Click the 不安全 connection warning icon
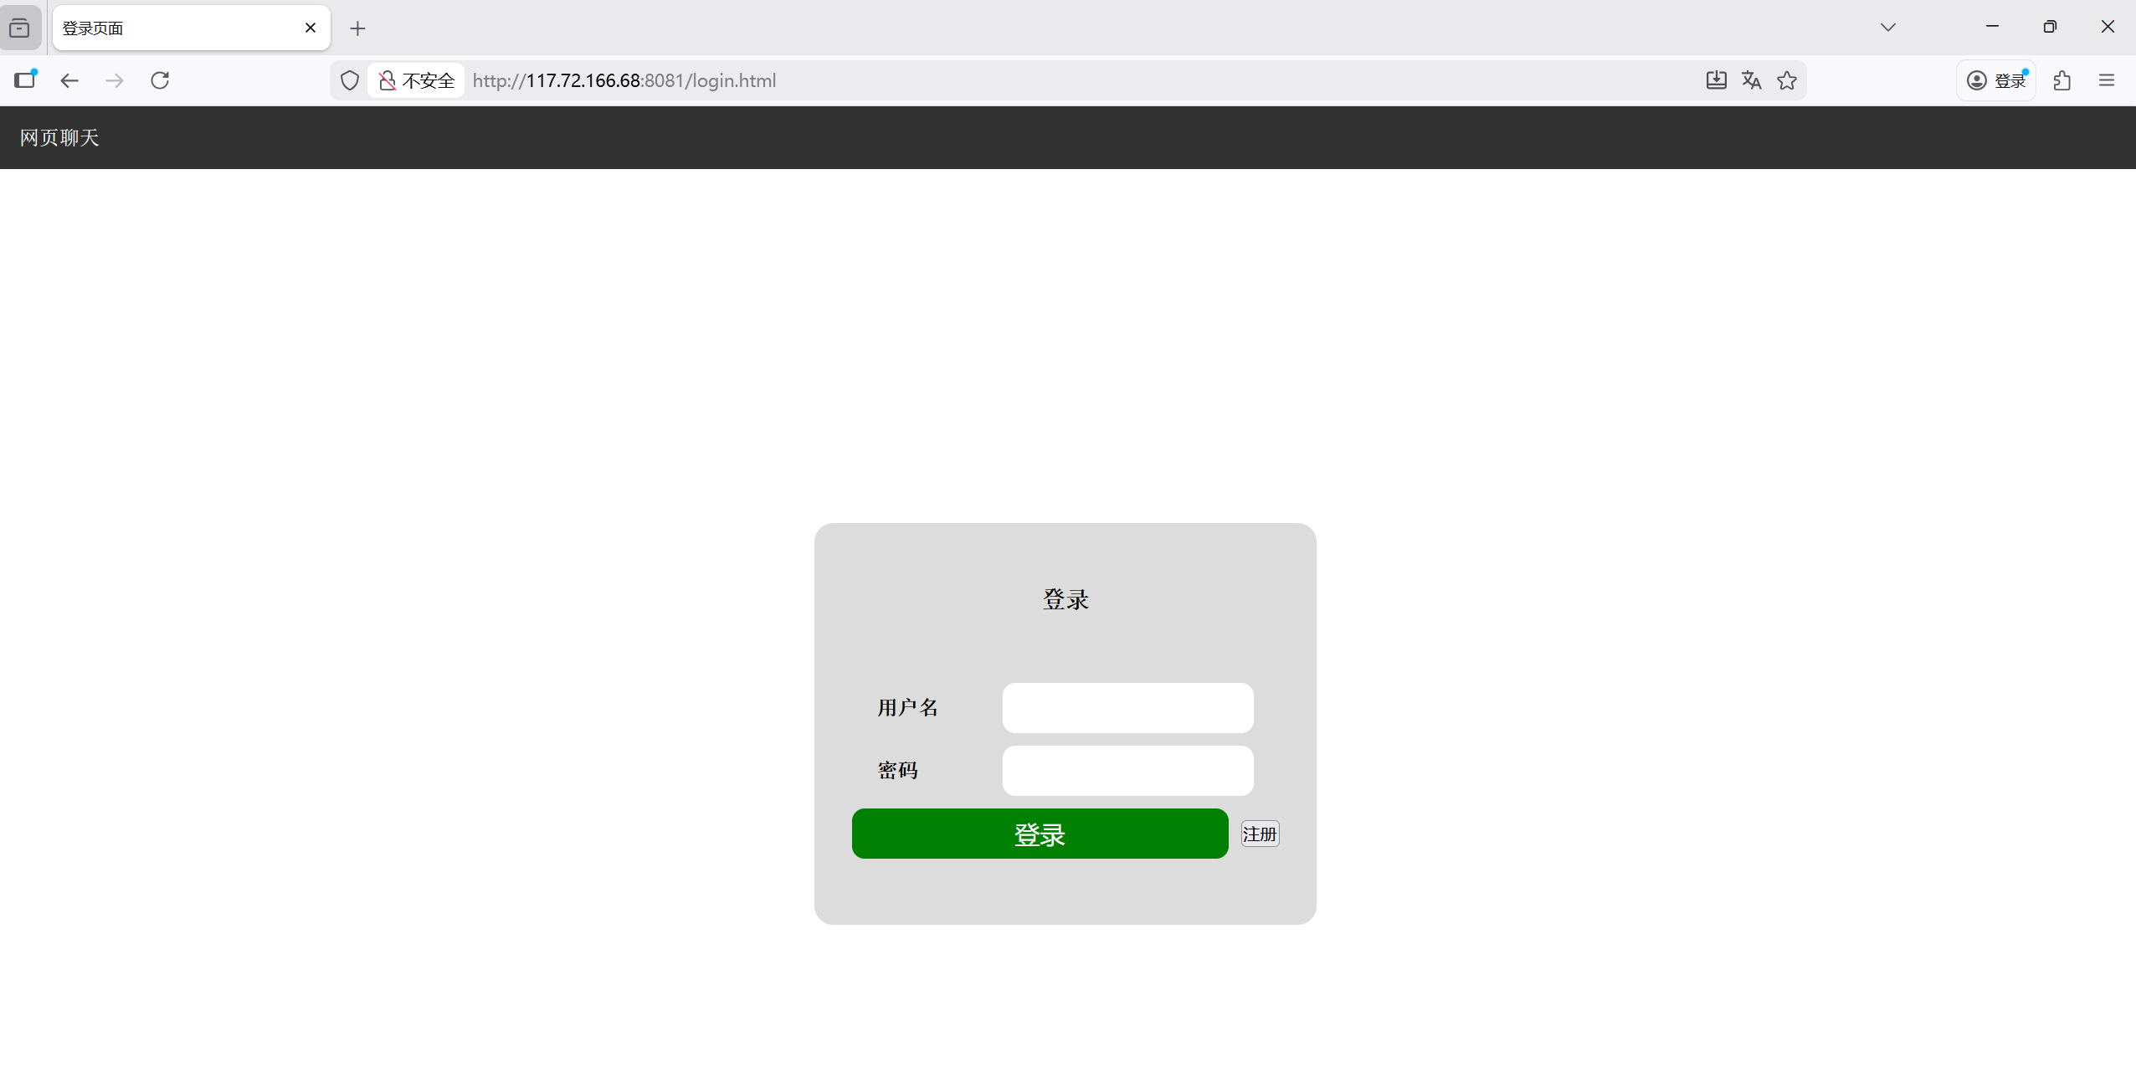The height and width of the screenshot is (1088, 2136). (x=388, y=80)
